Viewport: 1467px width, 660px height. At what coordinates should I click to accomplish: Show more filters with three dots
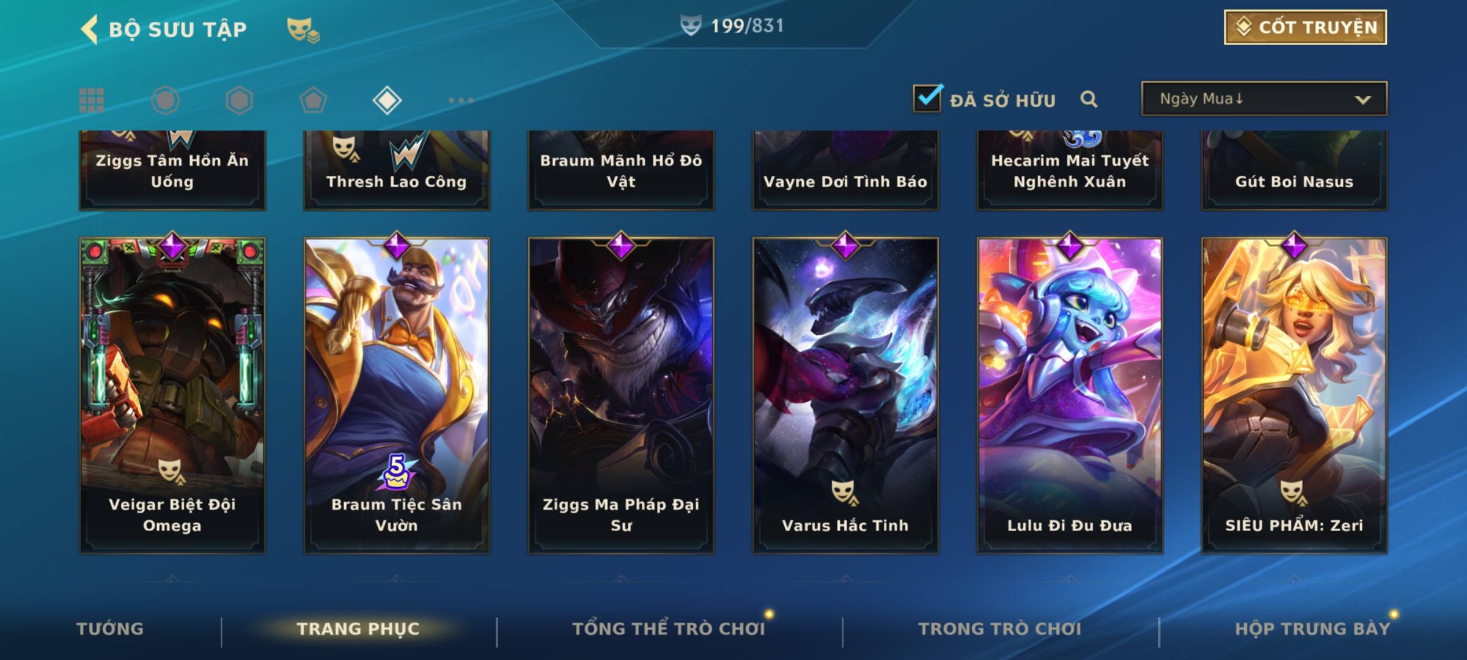click(461, 100)
